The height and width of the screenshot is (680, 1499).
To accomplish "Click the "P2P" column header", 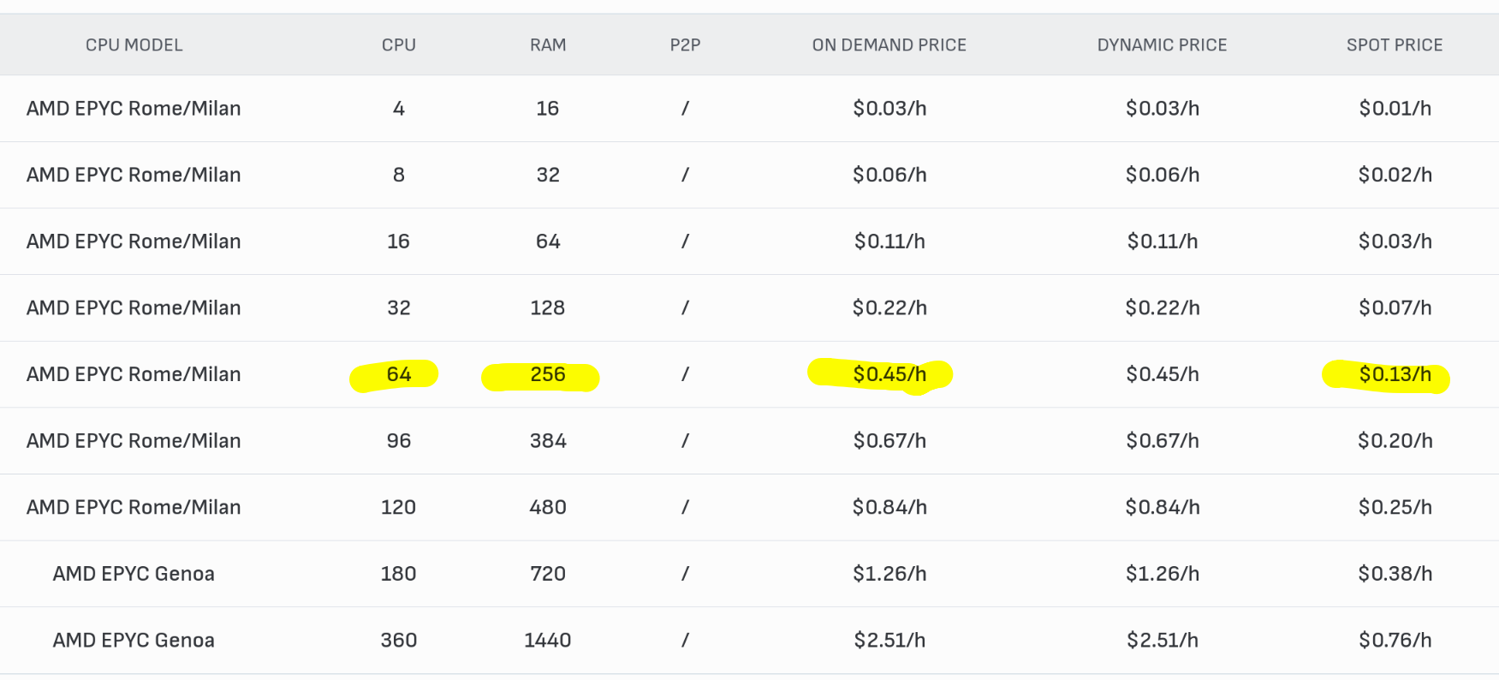I will point(685,45).
